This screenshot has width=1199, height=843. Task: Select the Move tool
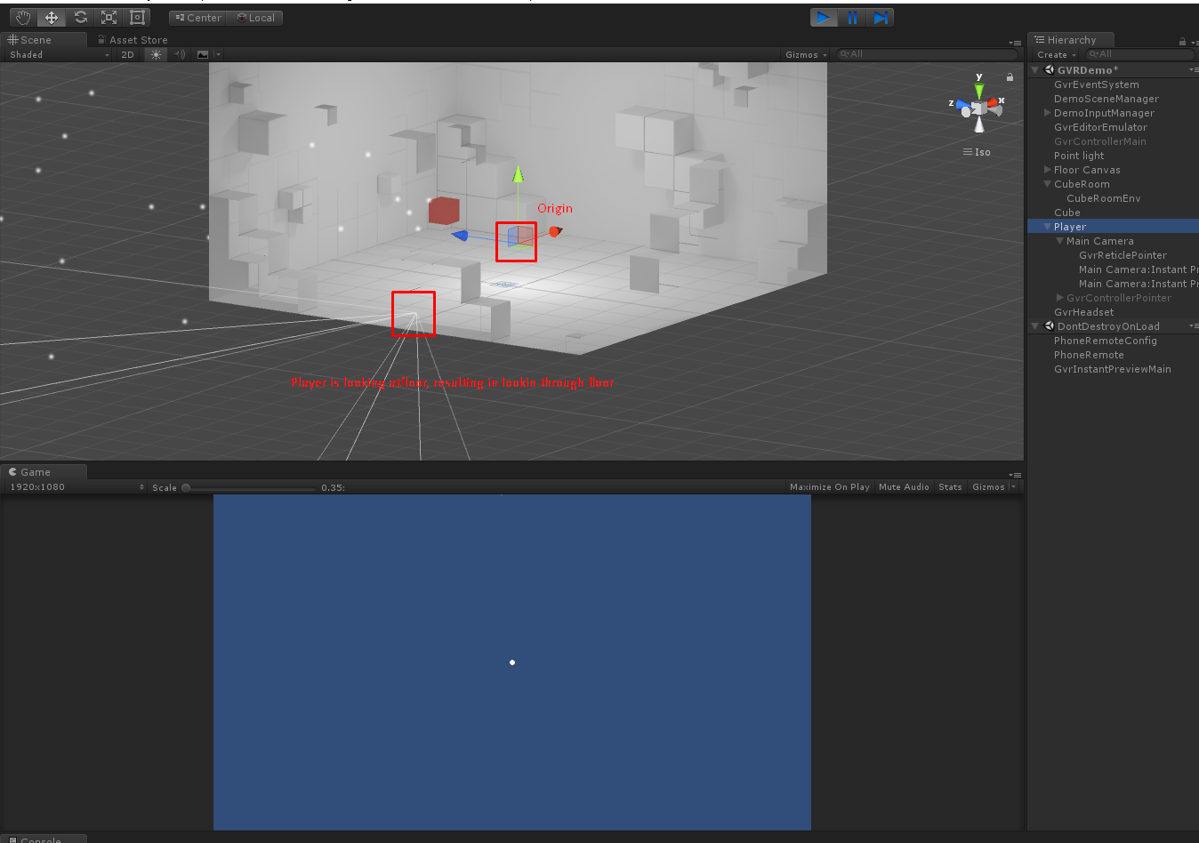(51, 17)
